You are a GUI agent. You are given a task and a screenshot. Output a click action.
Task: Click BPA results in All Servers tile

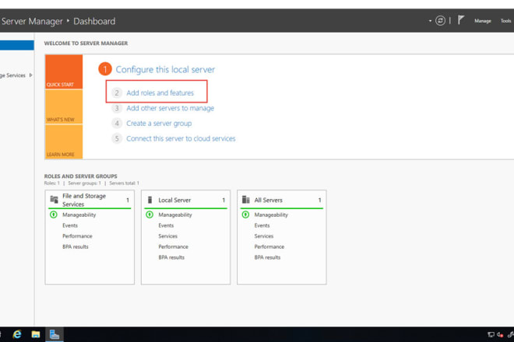tap(267, 257)
